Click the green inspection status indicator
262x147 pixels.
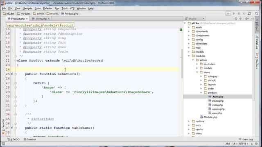pos(181,30)
